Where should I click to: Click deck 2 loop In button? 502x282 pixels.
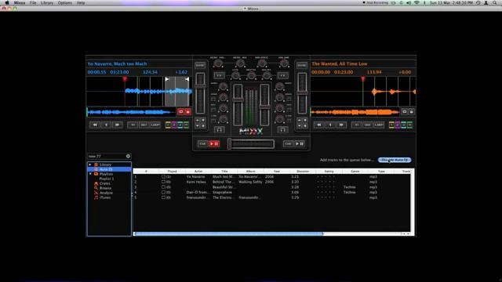[x=356, y=125]
